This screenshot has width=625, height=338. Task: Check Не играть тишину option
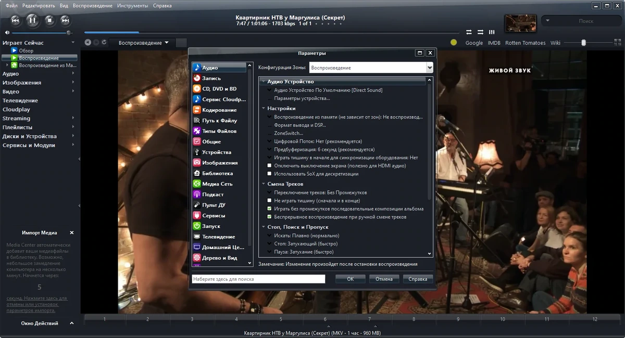(x=269, y=200)
